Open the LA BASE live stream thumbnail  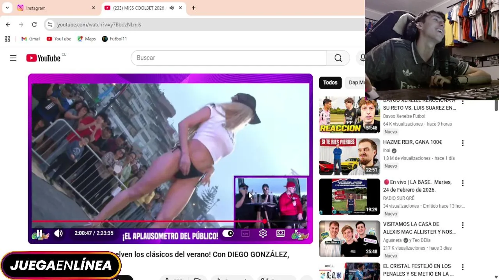(x=349, y=197)
